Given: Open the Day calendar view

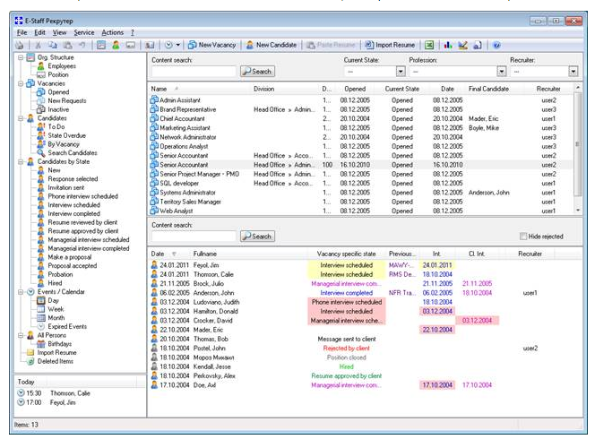Looking at the screenshot, I should point(53,301).
